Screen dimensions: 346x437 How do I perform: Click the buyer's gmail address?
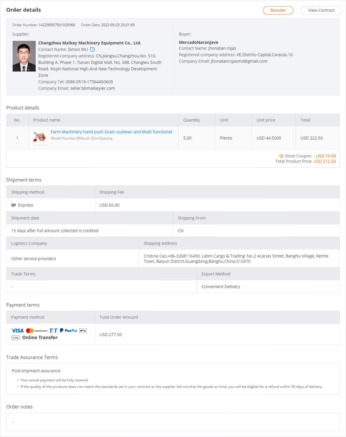pyautogui.click(x=239, y=61)
